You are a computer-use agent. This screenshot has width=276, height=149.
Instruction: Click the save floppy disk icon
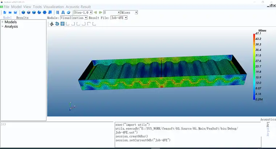pos(15,12)
